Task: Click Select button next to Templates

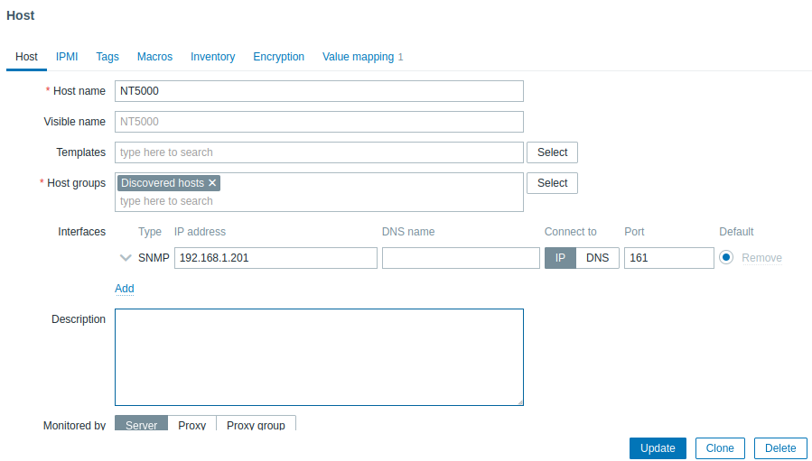Action: [x=552, y=152]
